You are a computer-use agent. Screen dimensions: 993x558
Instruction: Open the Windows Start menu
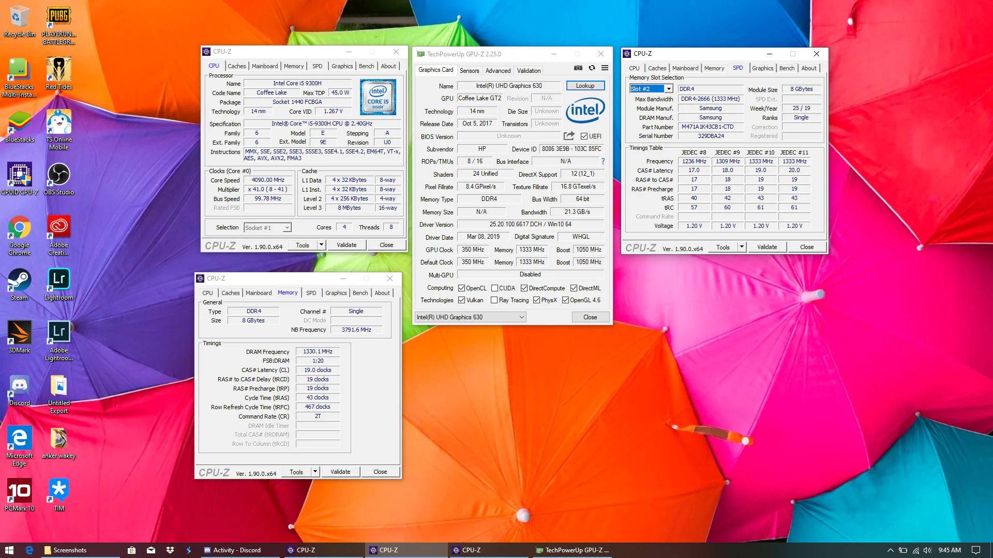pyautogui.click(x=9, y=550)
